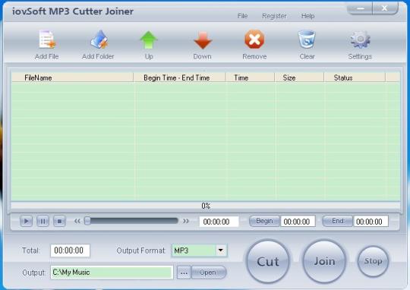This screenshot has width=410, height=290.
Task: Click Begin Time - End Time column header
Action: (179, 77)
